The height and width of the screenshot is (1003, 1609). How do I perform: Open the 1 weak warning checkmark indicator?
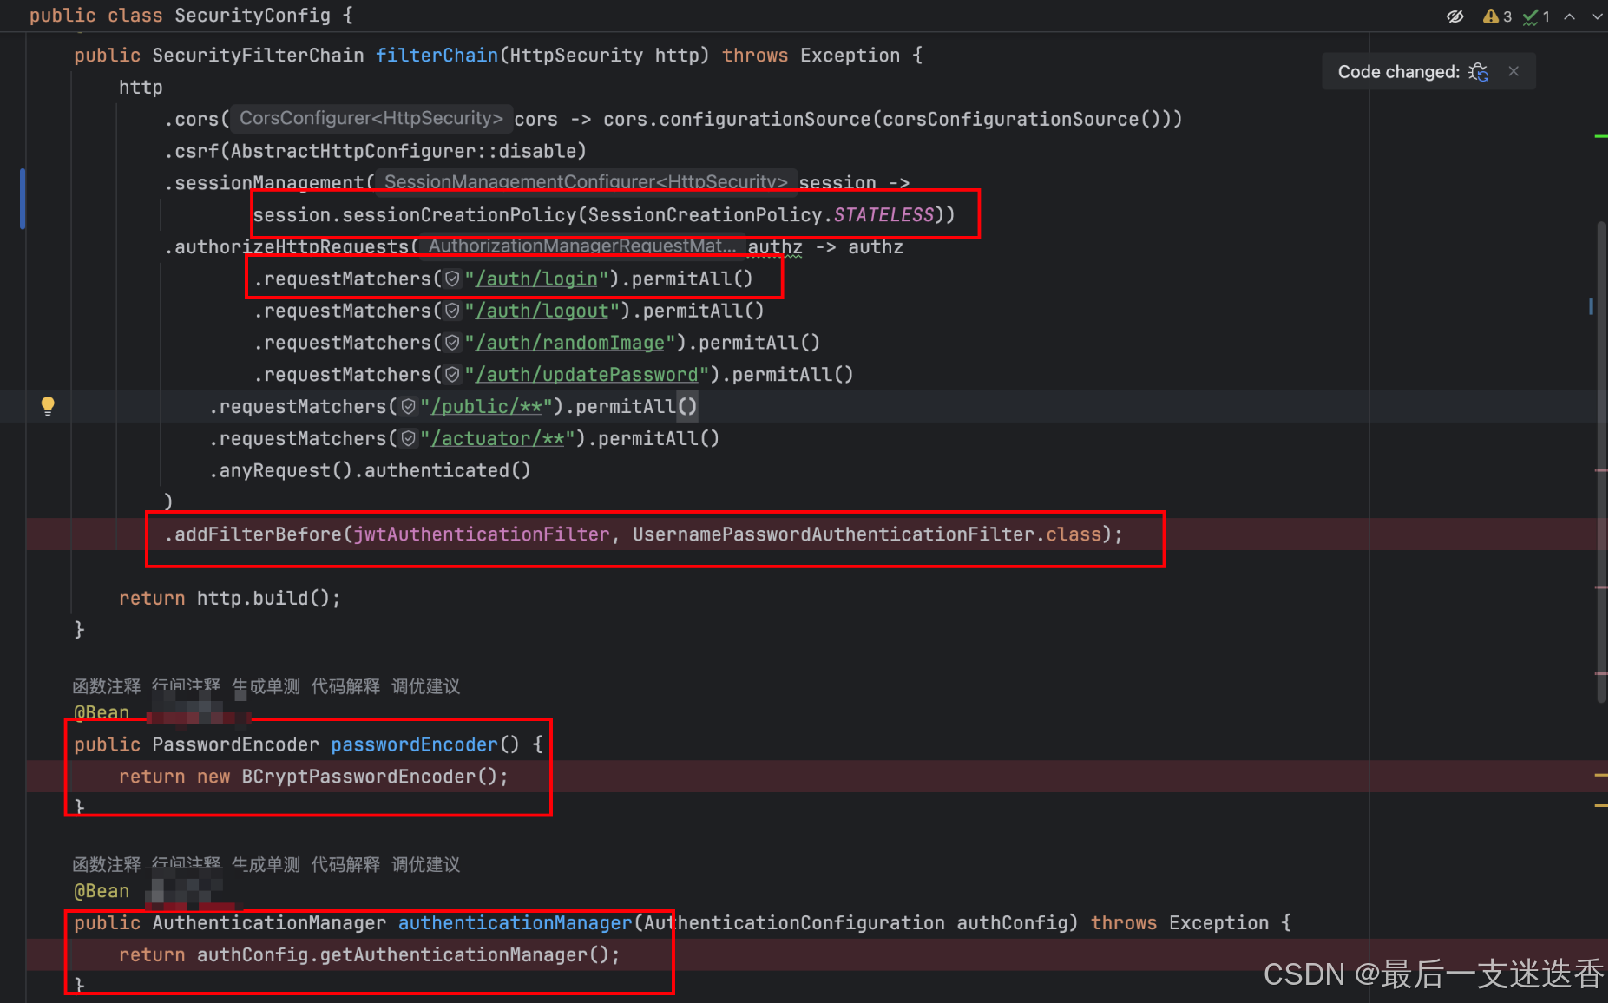pyautogui.click(x=1537, y=16)
